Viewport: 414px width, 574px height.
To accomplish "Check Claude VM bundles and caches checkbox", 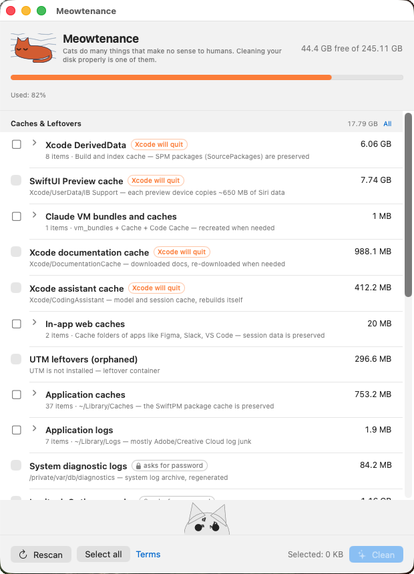I will (17, 216).
